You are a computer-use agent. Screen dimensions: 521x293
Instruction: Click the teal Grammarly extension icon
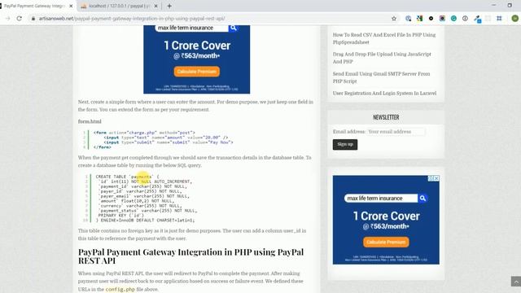453,19
